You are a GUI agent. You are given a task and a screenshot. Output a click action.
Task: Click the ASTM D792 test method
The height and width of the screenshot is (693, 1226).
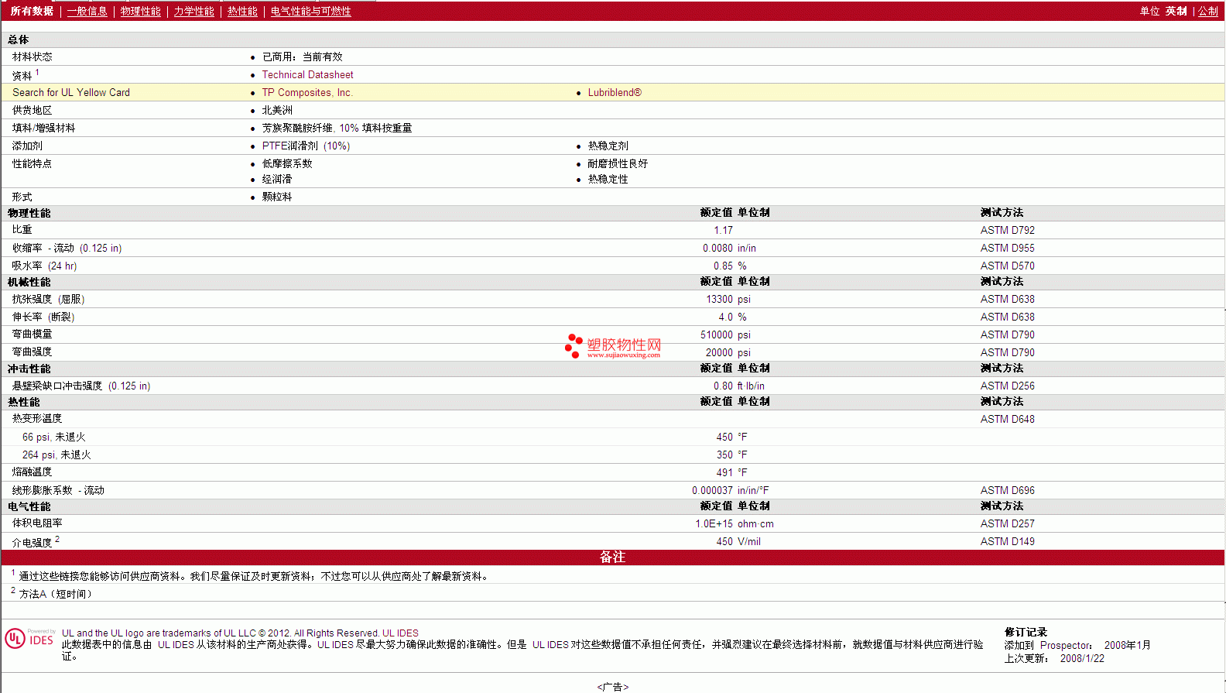tap(1007, 231)
